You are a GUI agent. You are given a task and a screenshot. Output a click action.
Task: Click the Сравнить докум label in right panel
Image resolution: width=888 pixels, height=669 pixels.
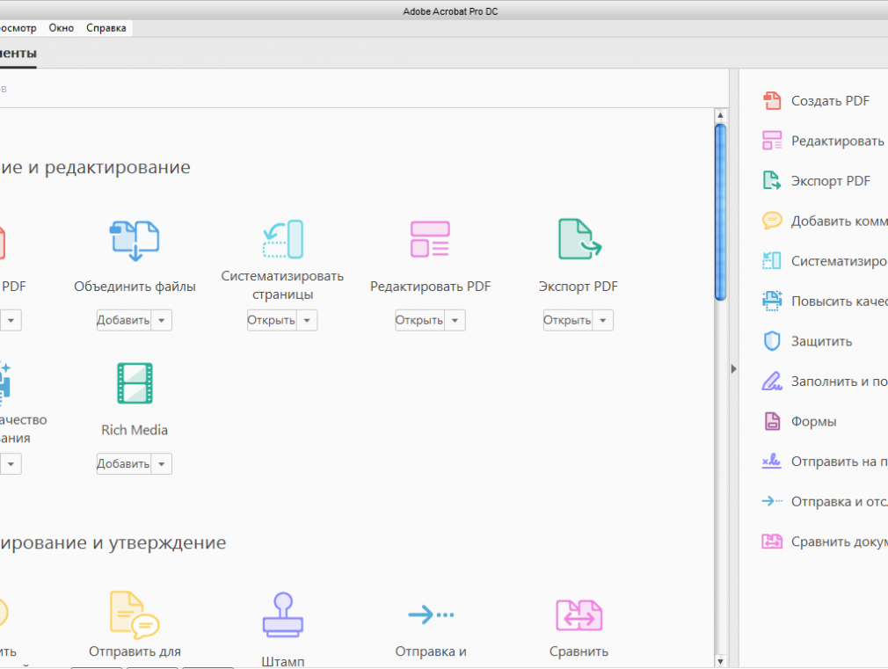[840, 542]
